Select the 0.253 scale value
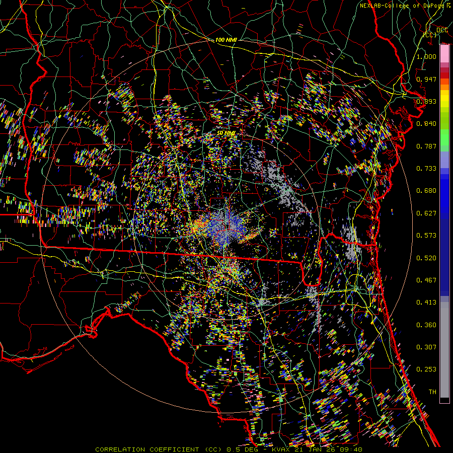Viewport: 453px width, 453px height. click(x=426, y=369)
